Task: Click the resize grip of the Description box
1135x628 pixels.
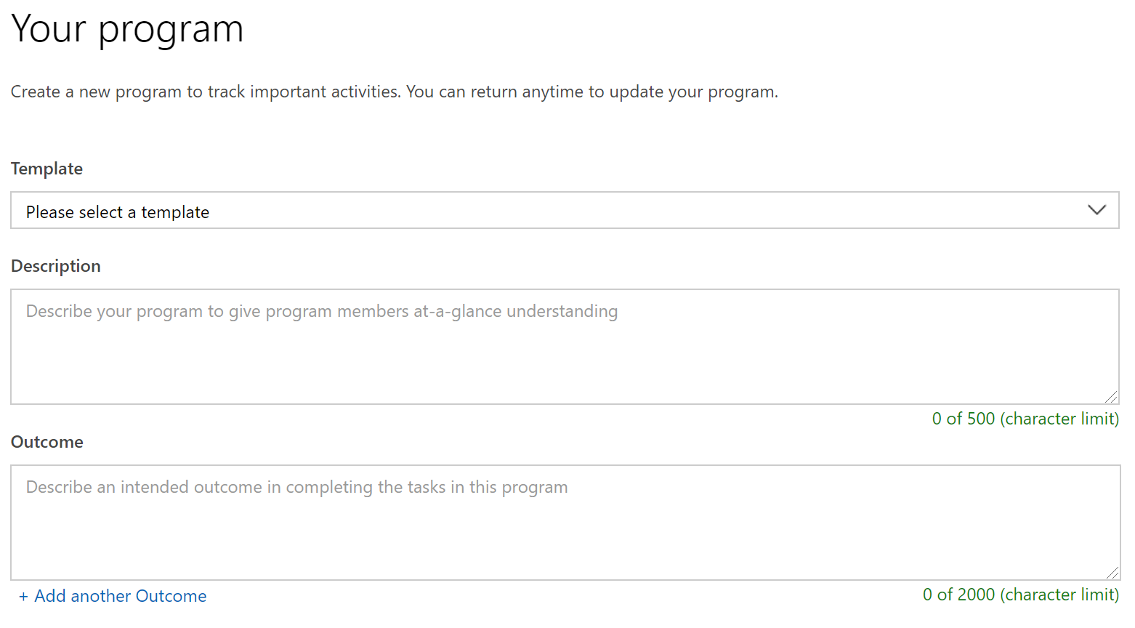Action: point(1112,395)
